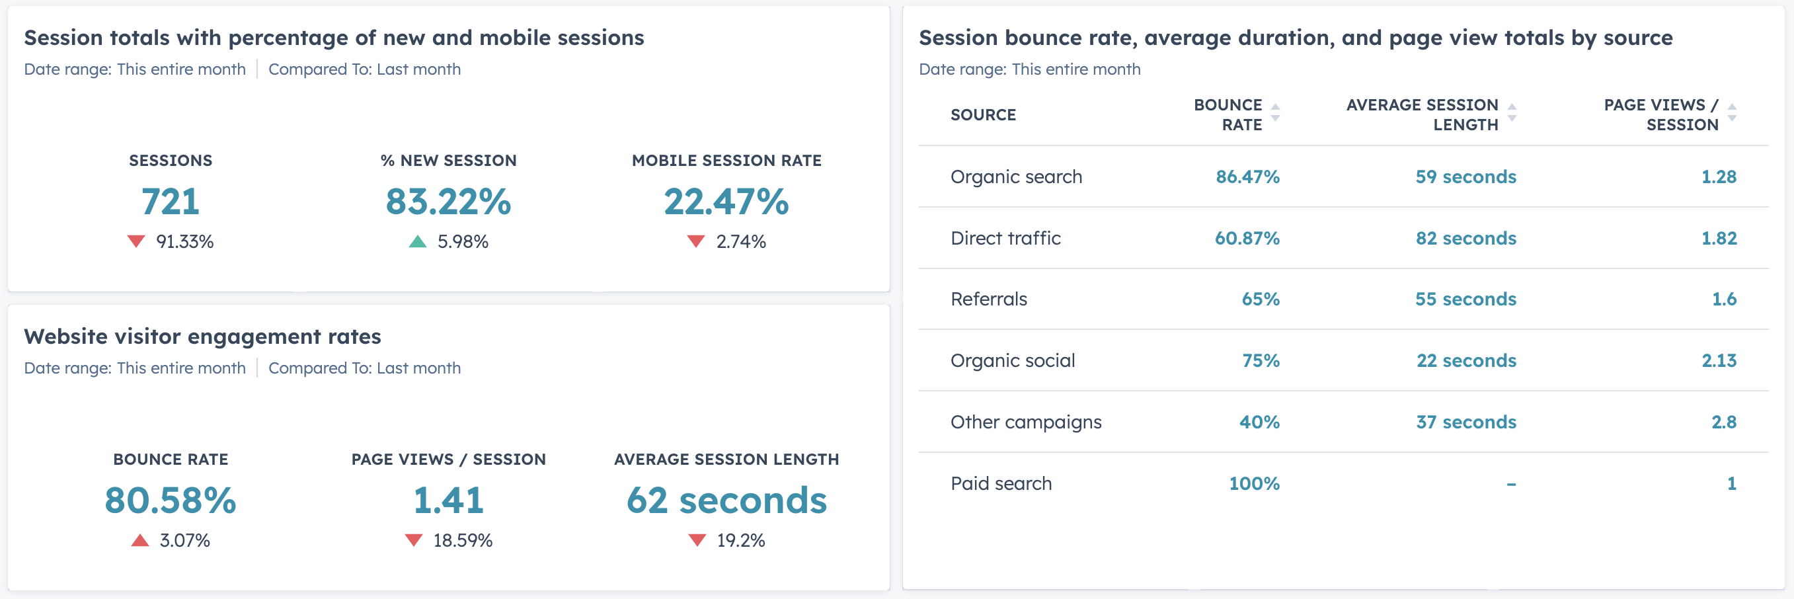Click the Website visitor engagement rates title
The image size is (1794, 599).
pyautogui.click(x=203, y=337)
